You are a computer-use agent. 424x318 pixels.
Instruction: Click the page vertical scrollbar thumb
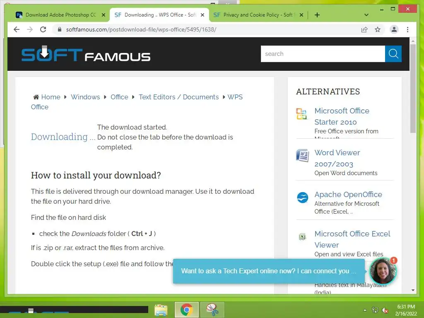pyautogui.click(x=413, y=88)
